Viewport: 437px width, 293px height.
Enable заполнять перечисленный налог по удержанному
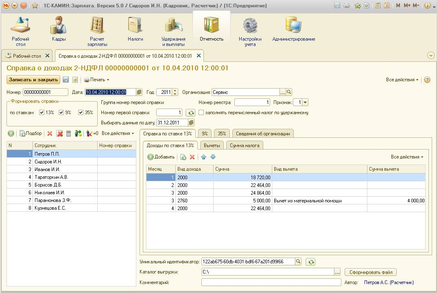point(201,113)
